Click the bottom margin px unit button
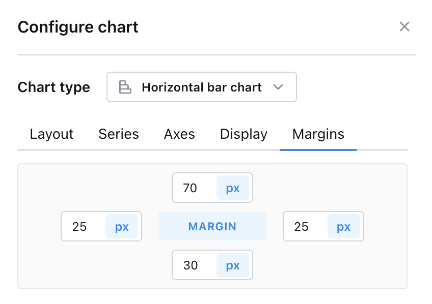432x304 pixels. (x=233, y=265)
